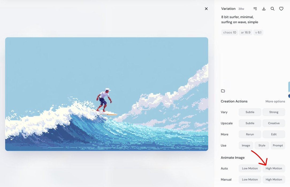Click the chaos 10 parameter tag
290x187 pixels.
[x=230, y=33]
